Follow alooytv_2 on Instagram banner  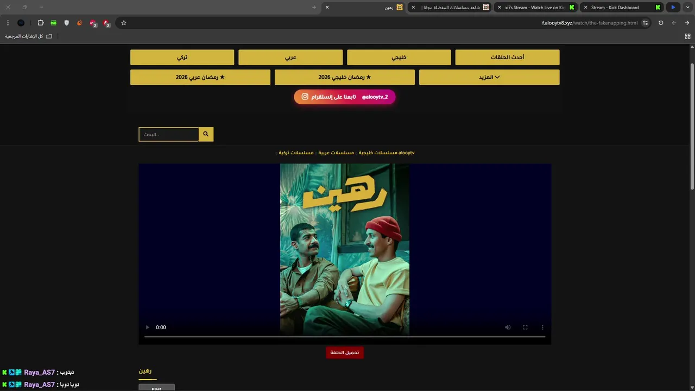pos(345,97)
